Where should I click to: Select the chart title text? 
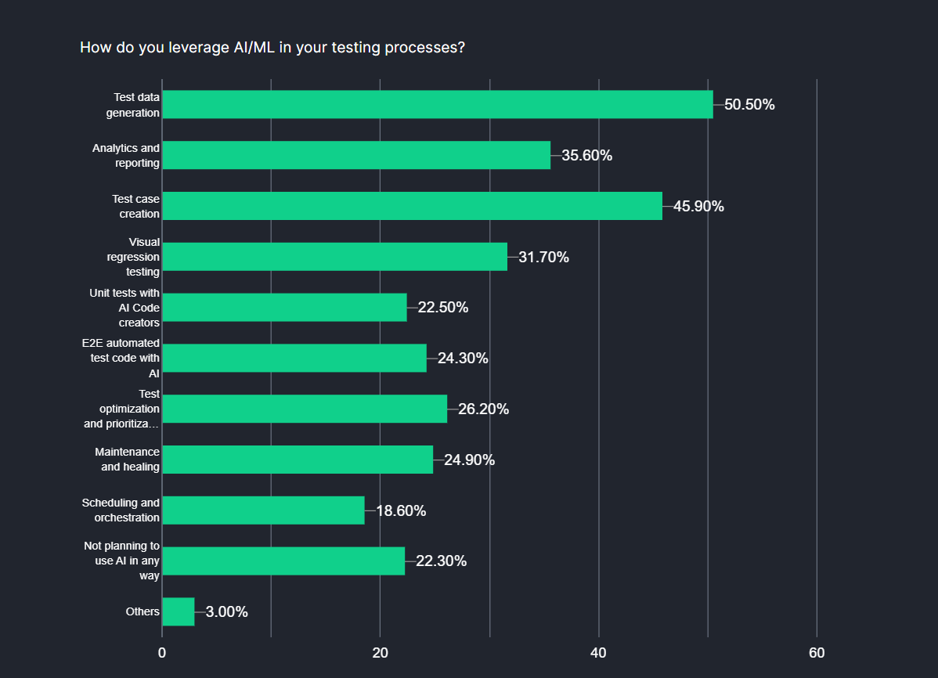pos(272,47)
